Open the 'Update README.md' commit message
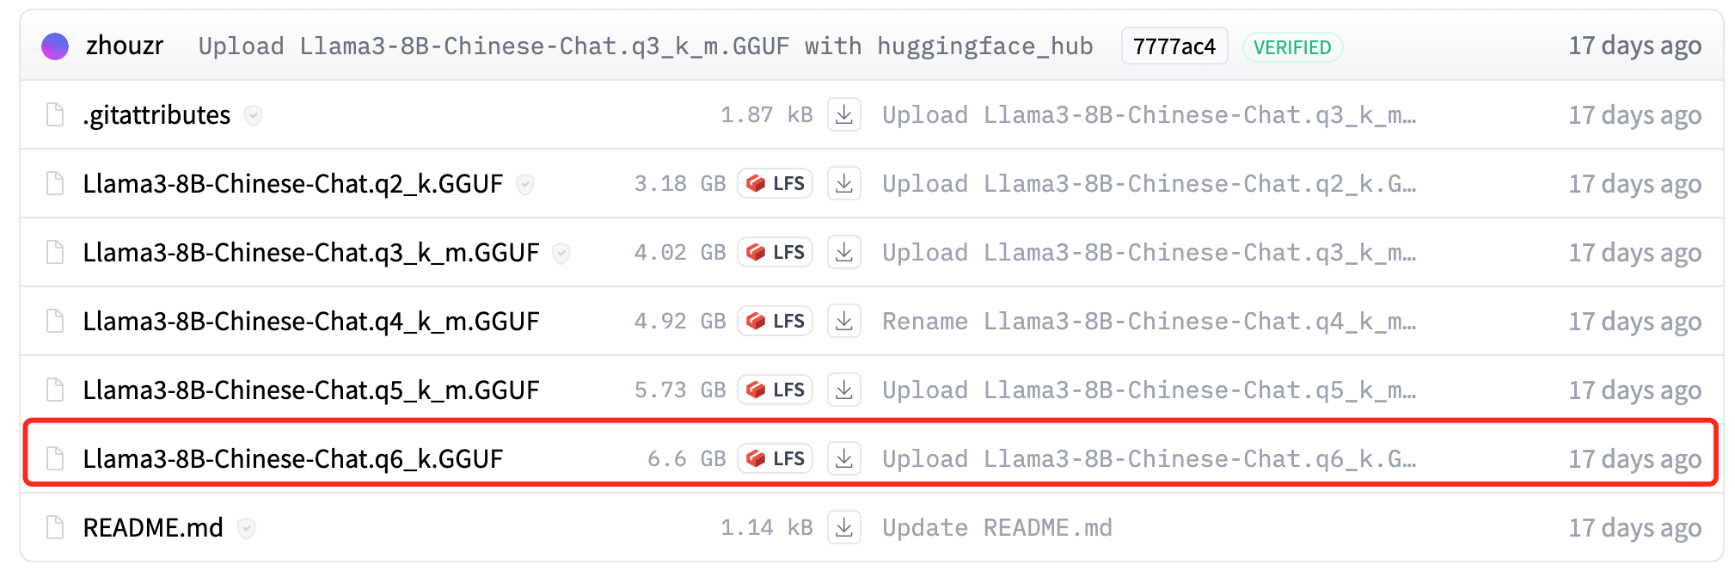The height and width of the screenshot is (571, 1735). [997, 527]
